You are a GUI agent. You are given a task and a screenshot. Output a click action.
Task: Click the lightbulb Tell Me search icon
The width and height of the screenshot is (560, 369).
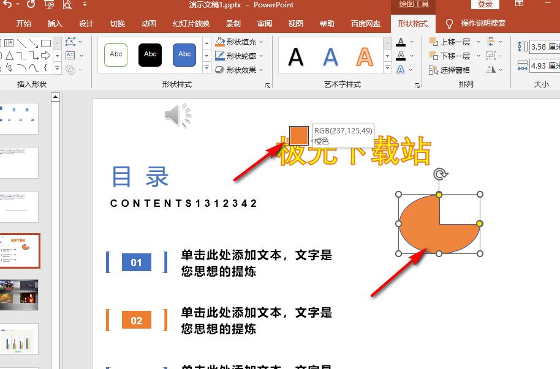[449, 24]
